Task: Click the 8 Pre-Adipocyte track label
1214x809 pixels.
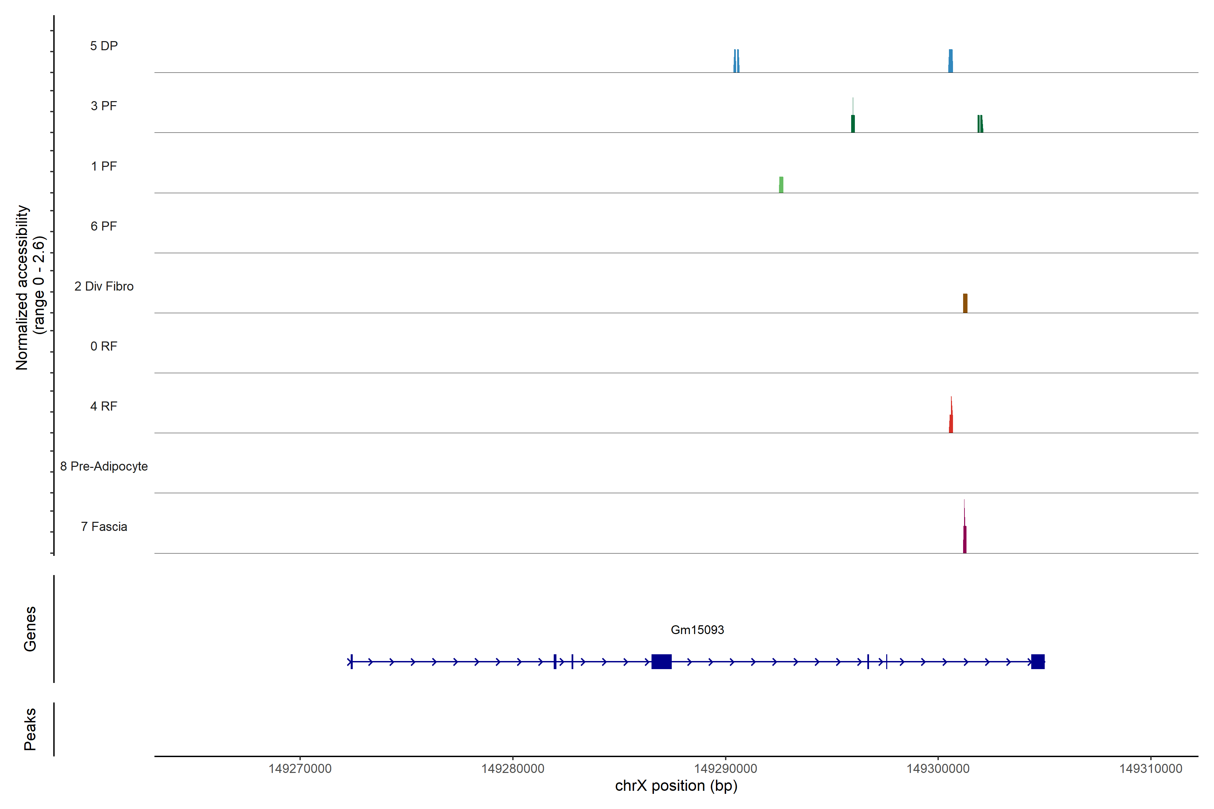Action: (x=104, y=467)
